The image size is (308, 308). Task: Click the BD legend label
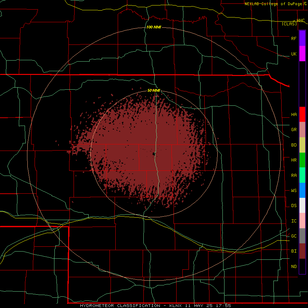[x=294, y=145]
